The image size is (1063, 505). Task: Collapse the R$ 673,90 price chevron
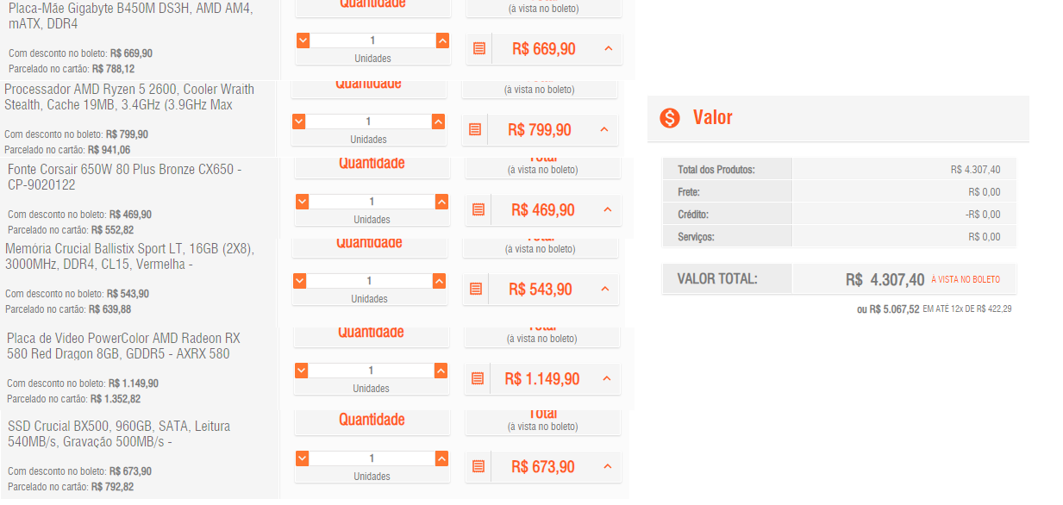607,466
